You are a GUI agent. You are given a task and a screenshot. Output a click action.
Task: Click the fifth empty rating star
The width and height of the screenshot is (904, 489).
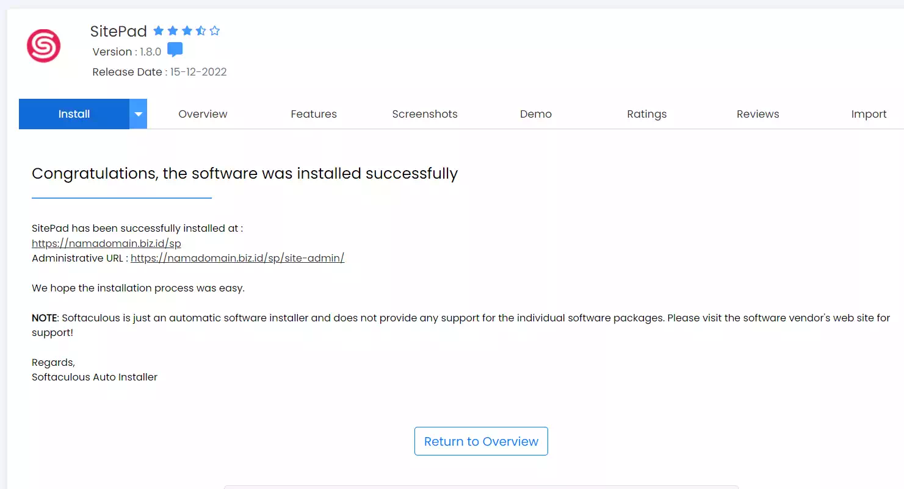click(x=215, y=30)
